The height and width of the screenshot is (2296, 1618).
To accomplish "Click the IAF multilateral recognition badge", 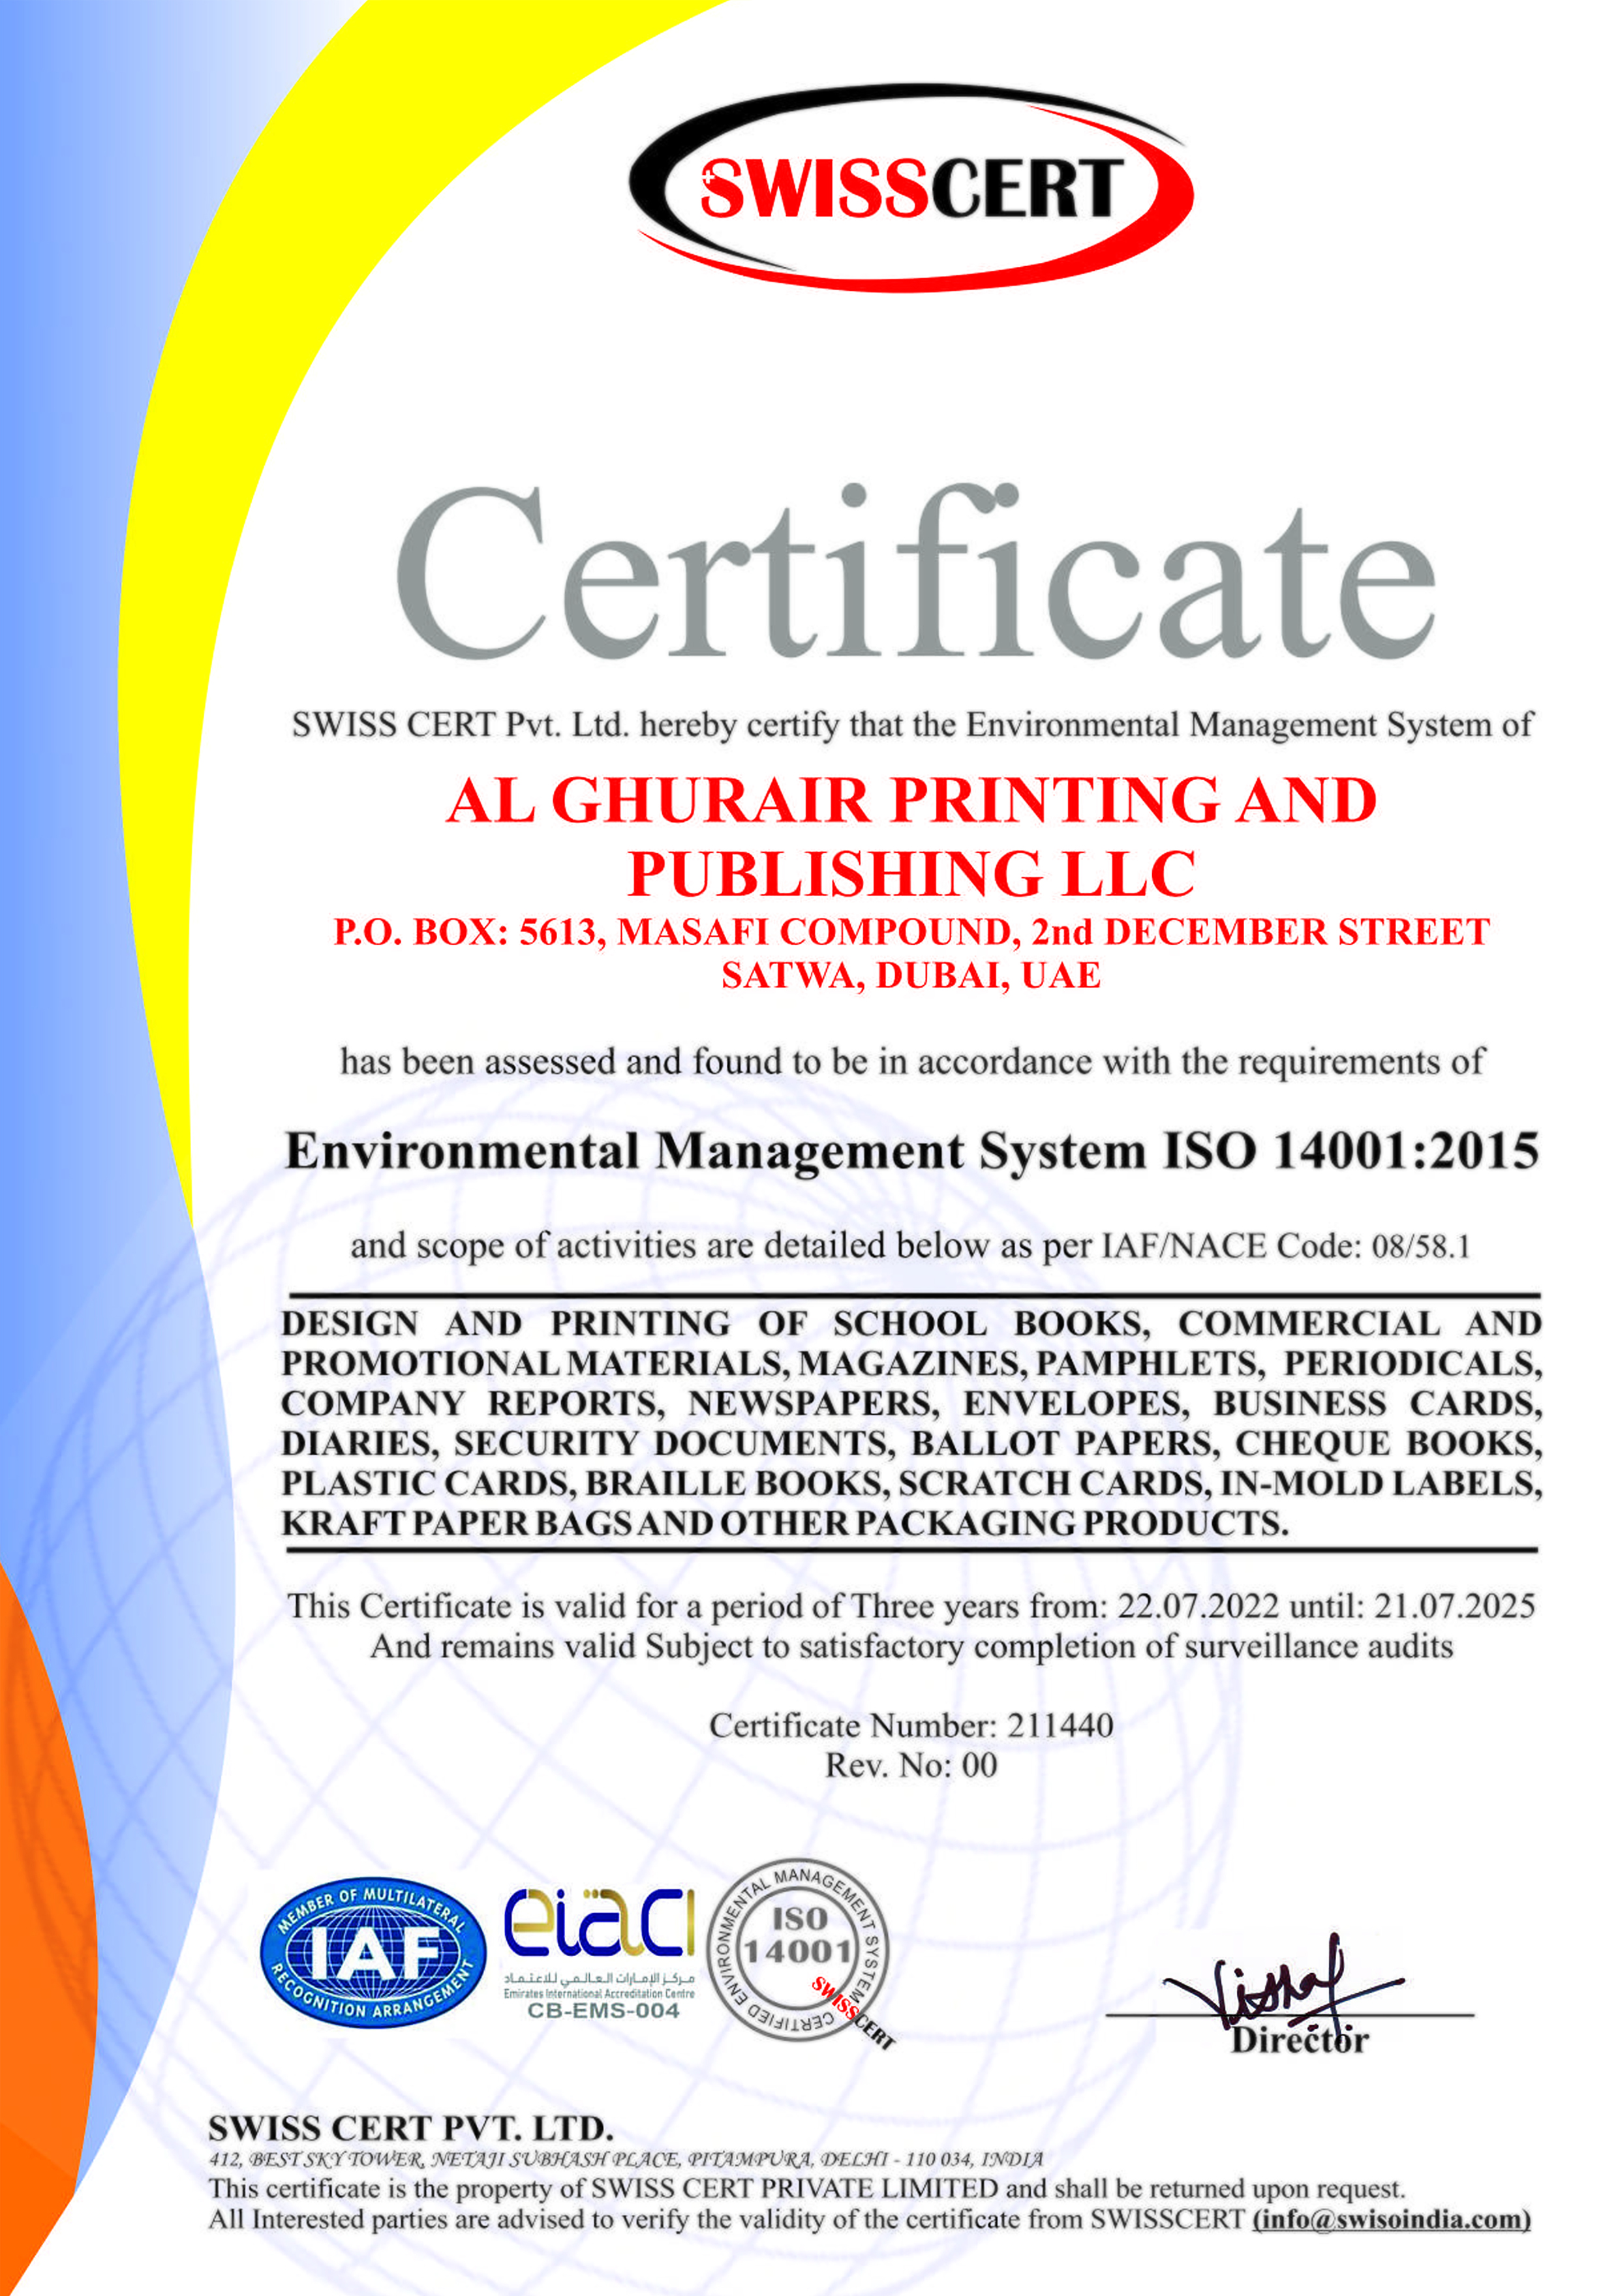I will [x=373, y=1951].
